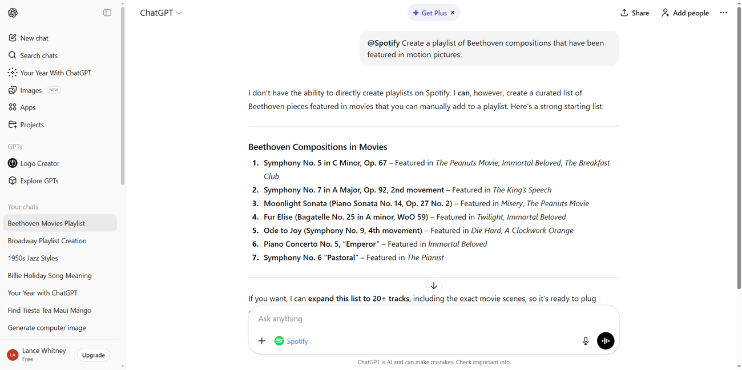Screen dimensions: 742x370
Task: Expand the ChatGPT model selector dropdown
Action: click(161, 13)
